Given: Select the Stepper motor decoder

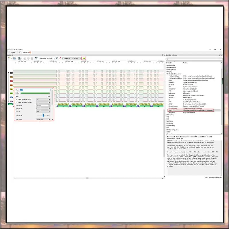Looking at the screenshot, I should coord(194,106).
